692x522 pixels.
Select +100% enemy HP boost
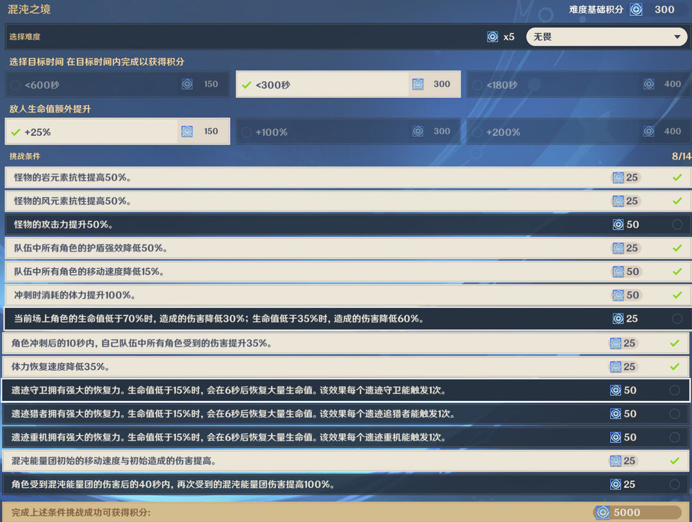point(348,131)
